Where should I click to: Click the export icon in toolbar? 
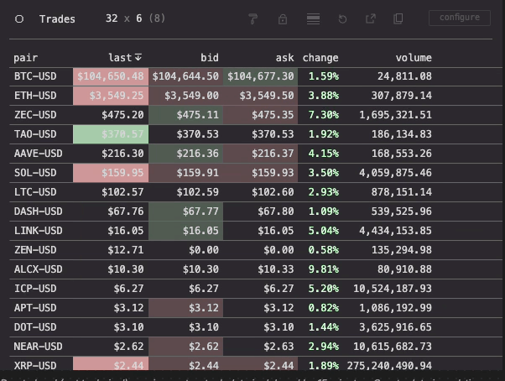(x=370, y=18)
